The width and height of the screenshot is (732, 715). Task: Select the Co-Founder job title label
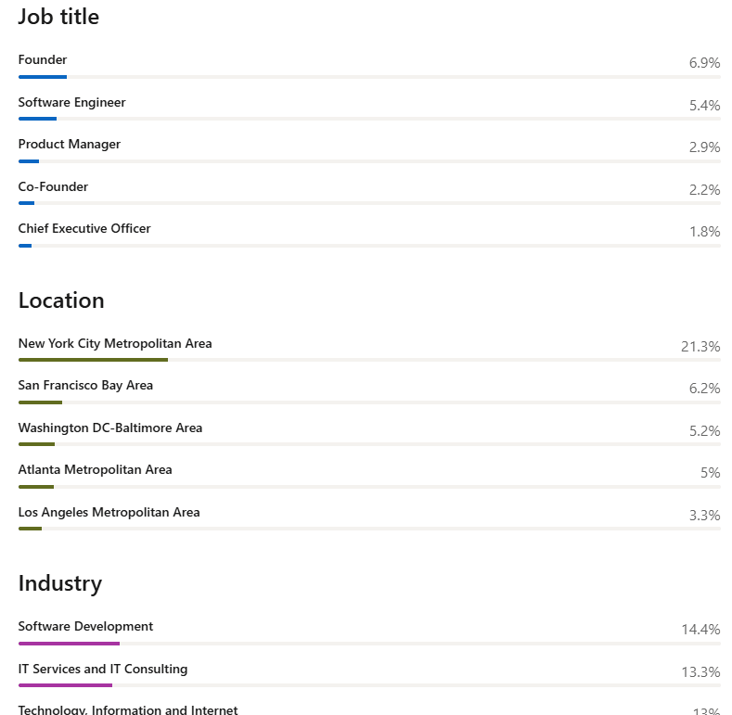click(x=53, y=187)
